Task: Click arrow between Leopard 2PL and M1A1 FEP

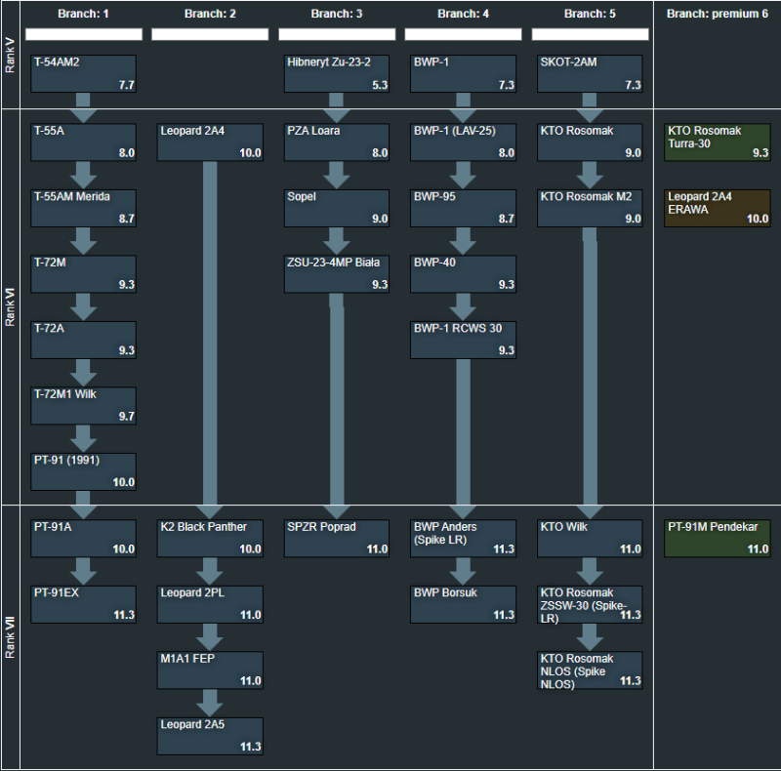Action: pos(210,636)
